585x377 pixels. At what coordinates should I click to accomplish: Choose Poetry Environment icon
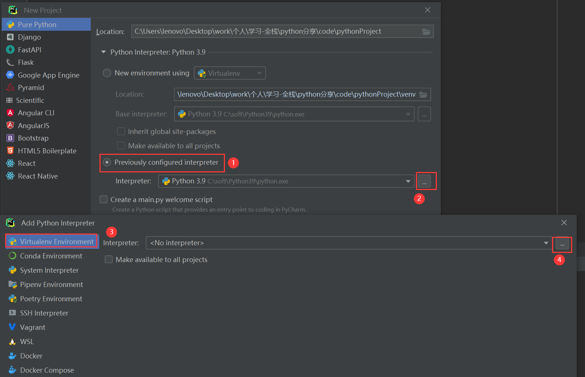pyautogui.click(x=12, y=299)
